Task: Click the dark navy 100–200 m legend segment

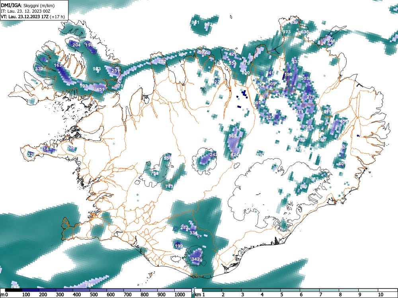Action: pos(31,290)
